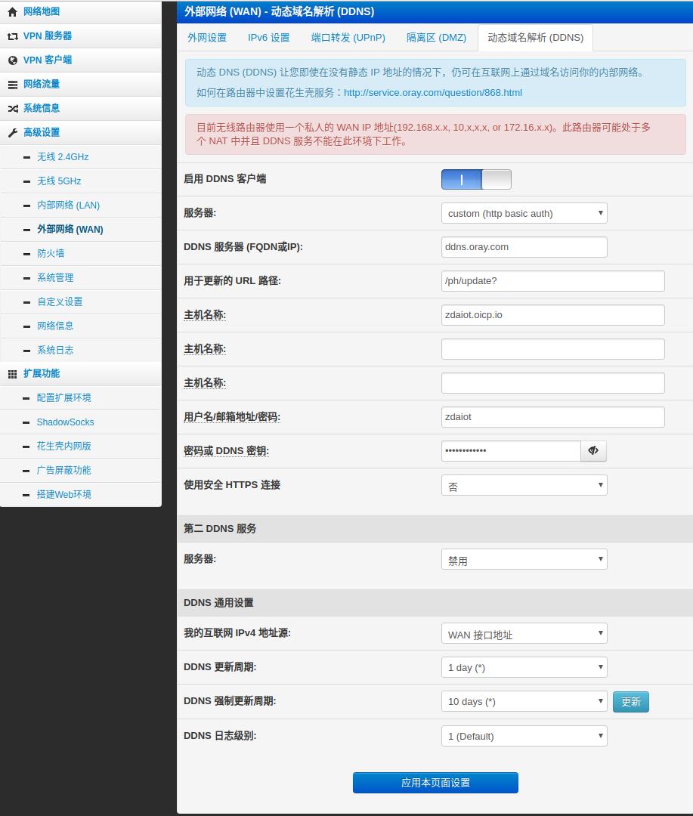Screen dimensions: 693x816
Task: Click the home icon beside 网络地图
Action: (x=12, y=12)
